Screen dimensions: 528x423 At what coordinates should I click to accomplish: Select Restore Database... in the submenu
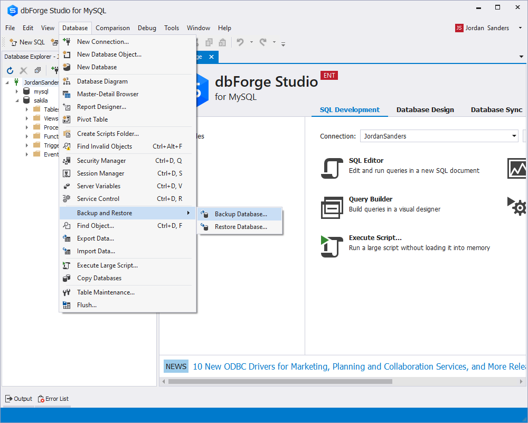click(x=240, y=227)
